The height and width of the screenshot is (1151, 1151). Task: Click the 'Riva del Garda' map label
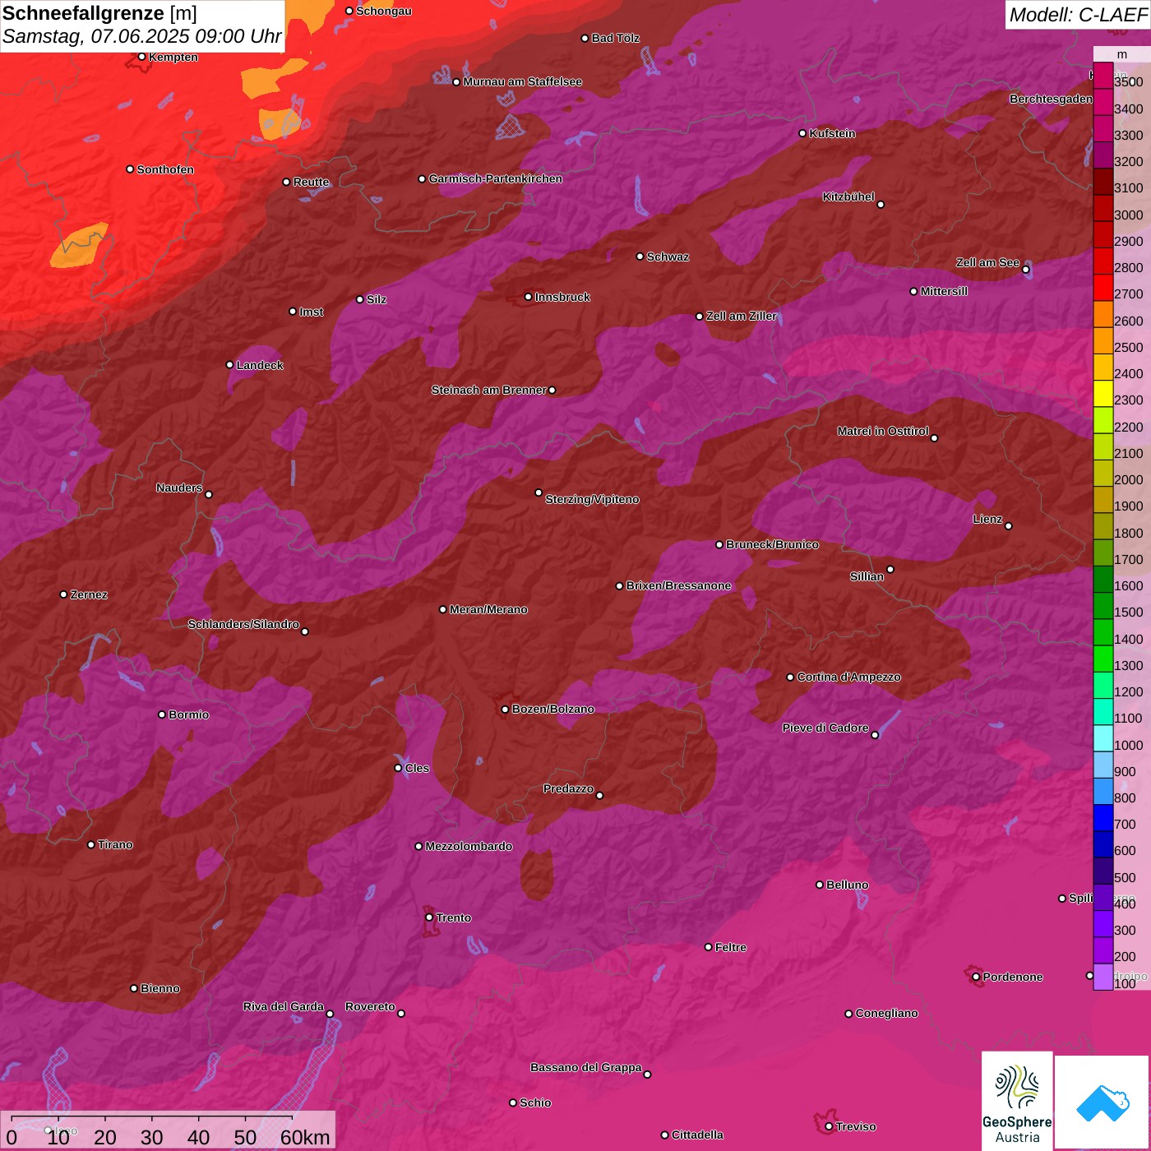tap(284, 1006)
